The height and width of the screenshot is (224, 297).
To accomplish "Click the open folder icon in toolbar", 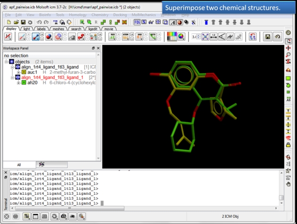I will pyautogui.click(x=16, y=22).
